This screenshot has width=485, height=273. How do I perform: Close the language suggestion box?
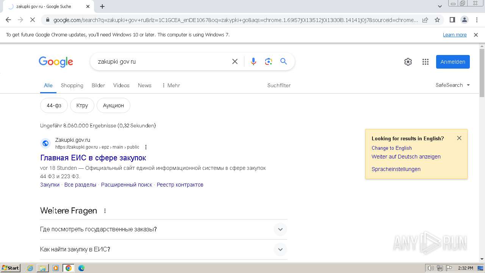coord(459,138)
